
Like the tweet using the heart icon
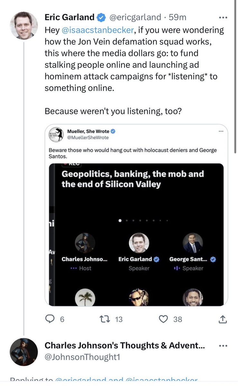(x=164, y=319)
